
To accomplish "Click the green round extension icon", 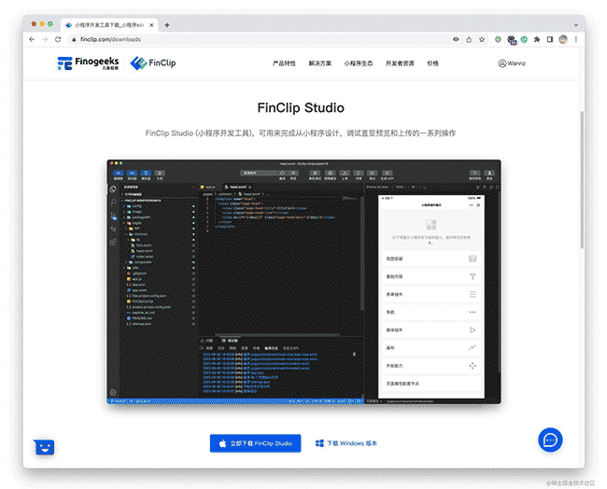I will pos(499,39).
